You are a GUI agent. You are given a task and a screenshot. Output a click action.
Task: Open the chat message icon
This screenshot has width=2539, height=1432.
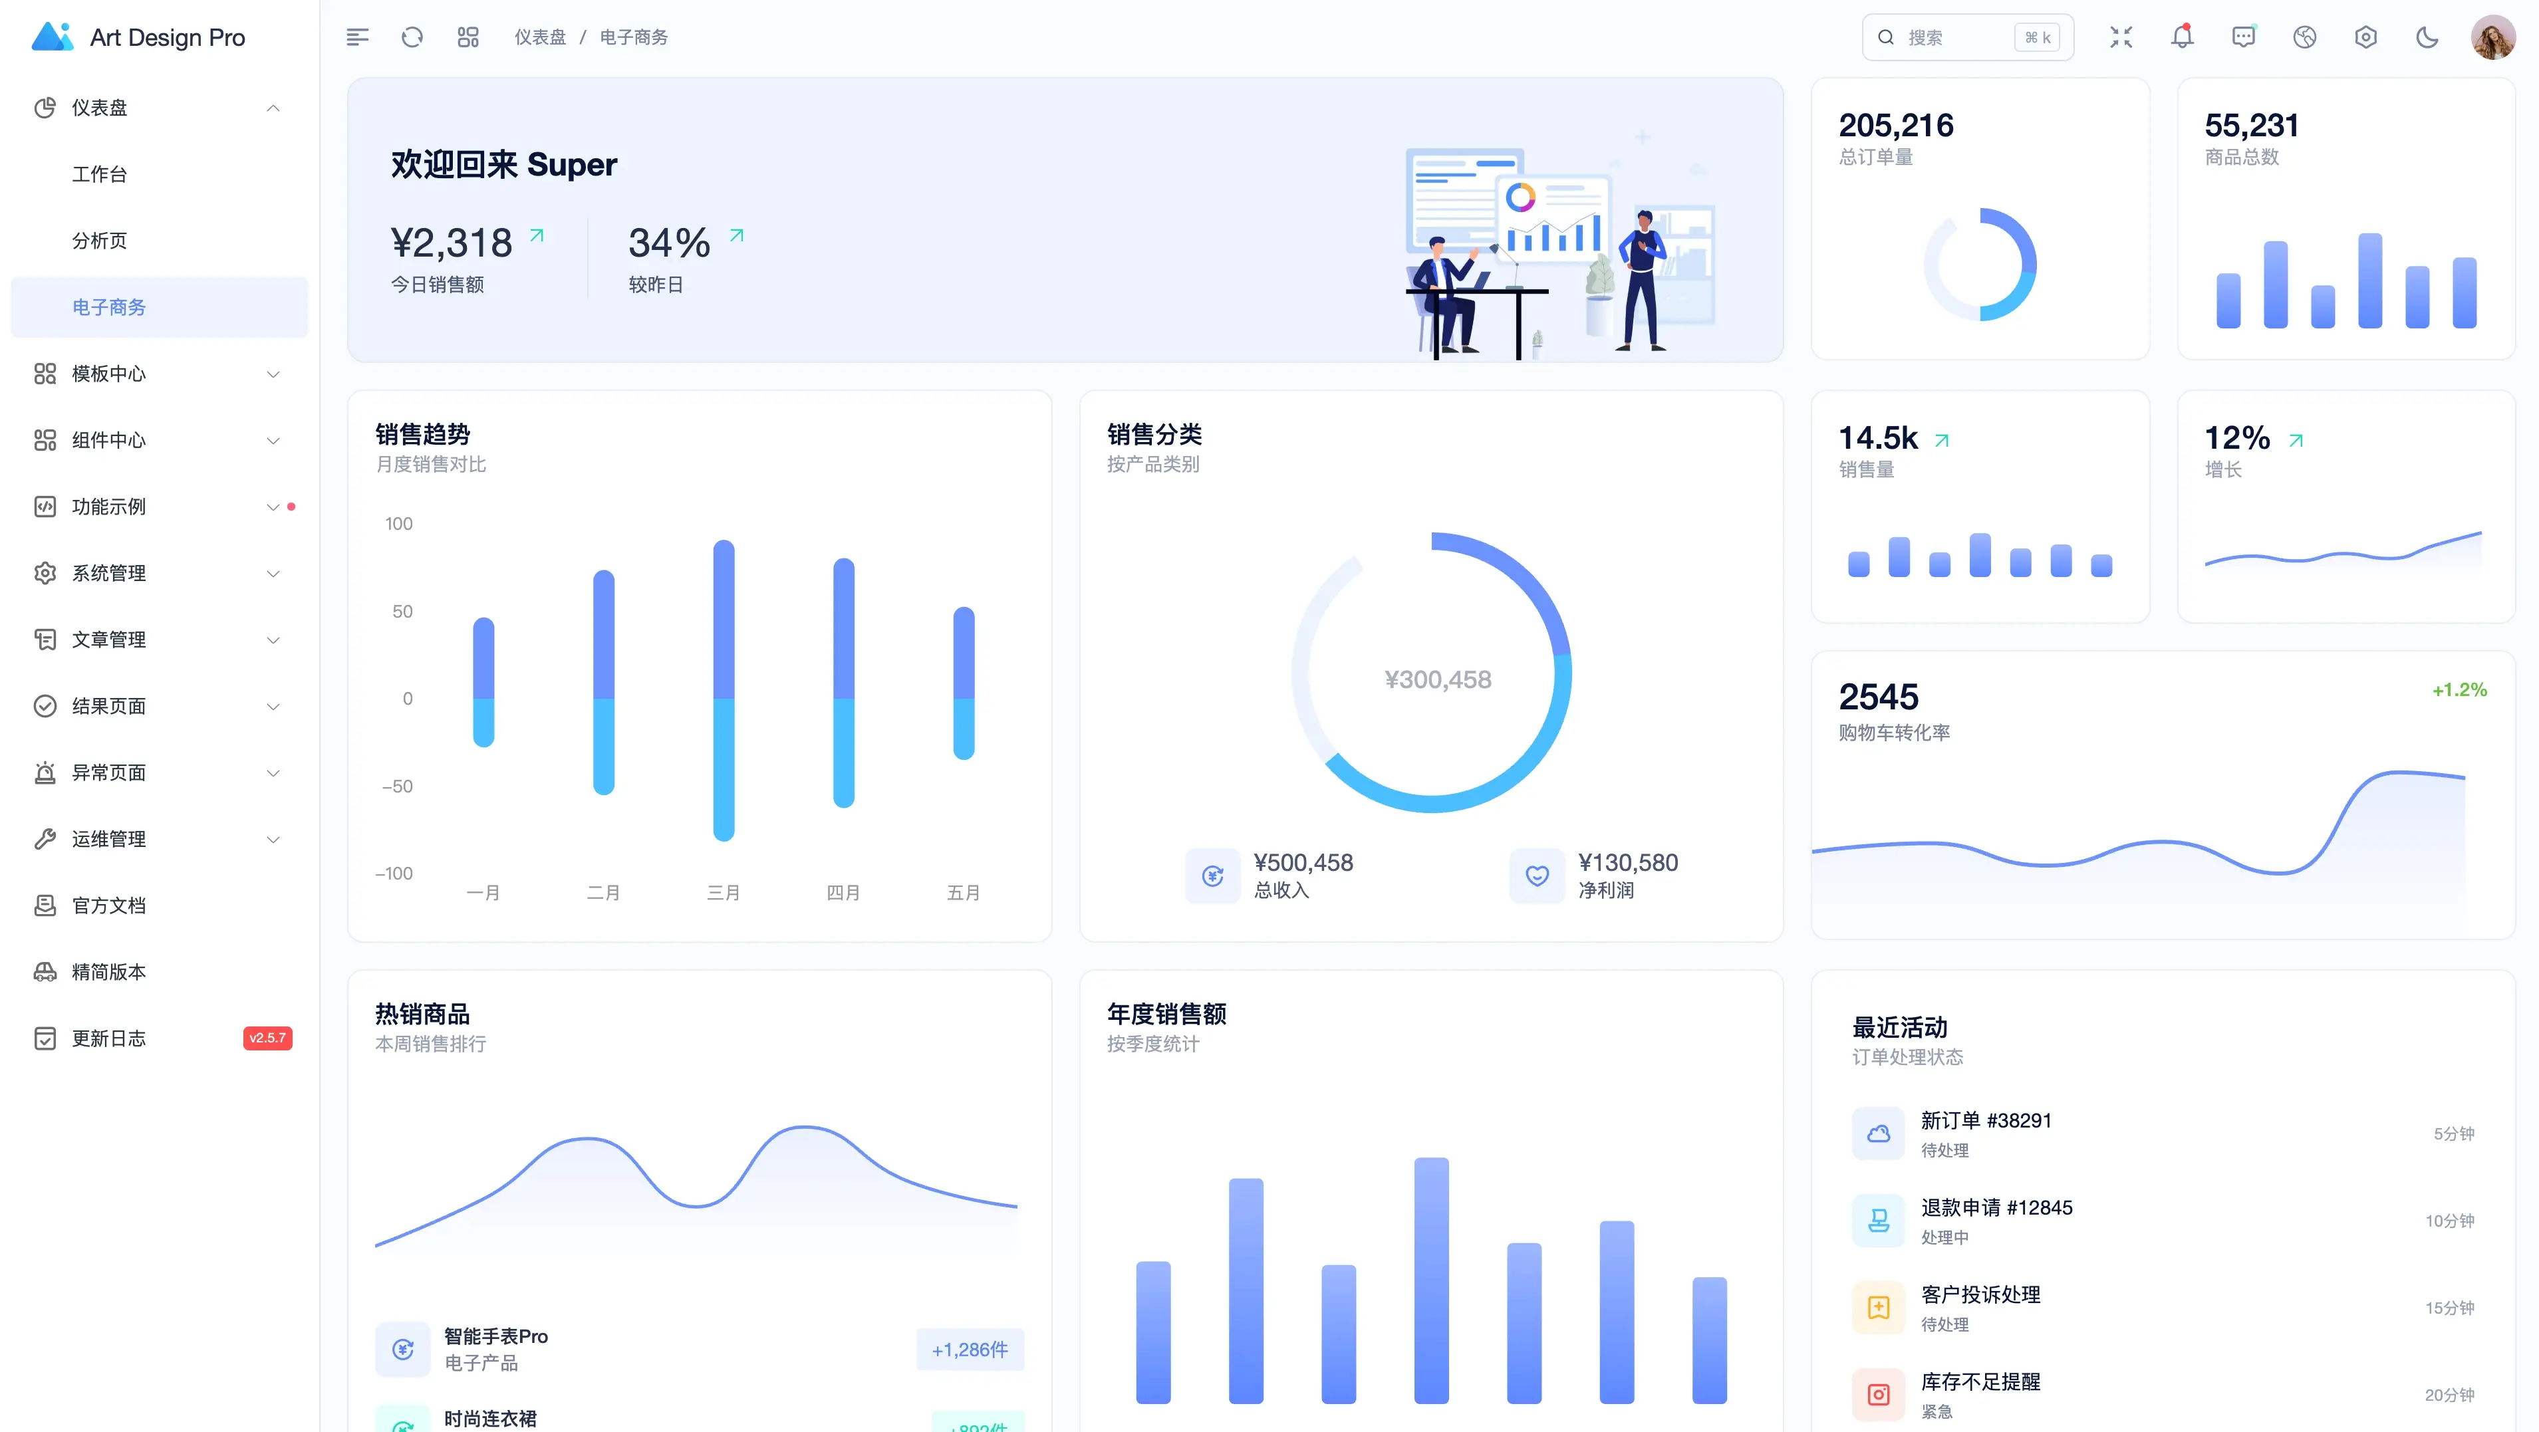(x=2243, y=37)
